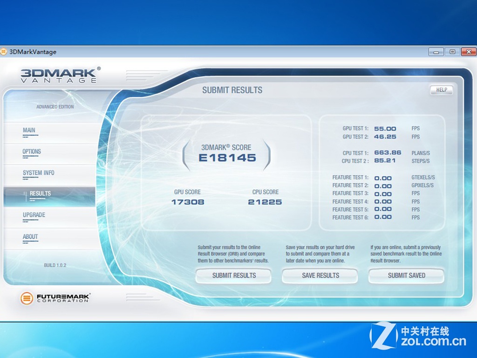Click the orange Futuremark logo icon

tap(27, 298)
